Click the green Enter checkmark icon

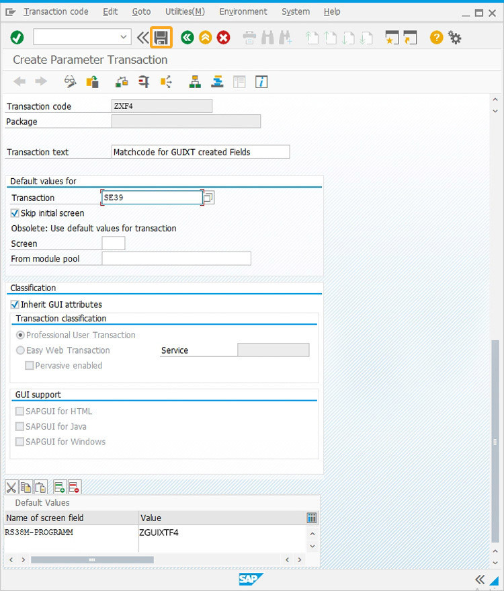(17, 37)
